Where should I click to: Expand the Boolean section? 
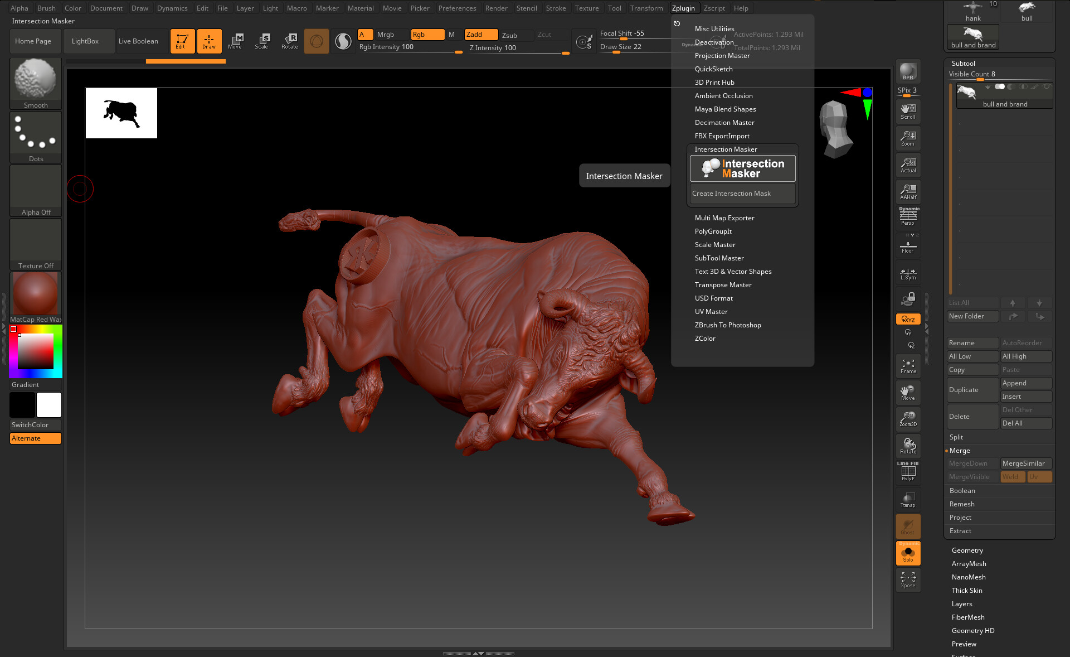pos(962,491)
